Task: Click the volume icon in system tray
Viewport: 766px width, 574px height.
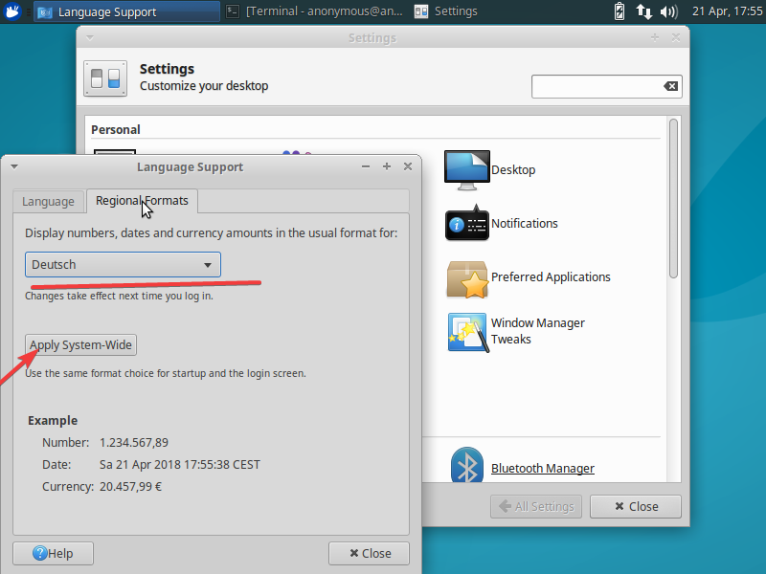Action: point(669,11)
